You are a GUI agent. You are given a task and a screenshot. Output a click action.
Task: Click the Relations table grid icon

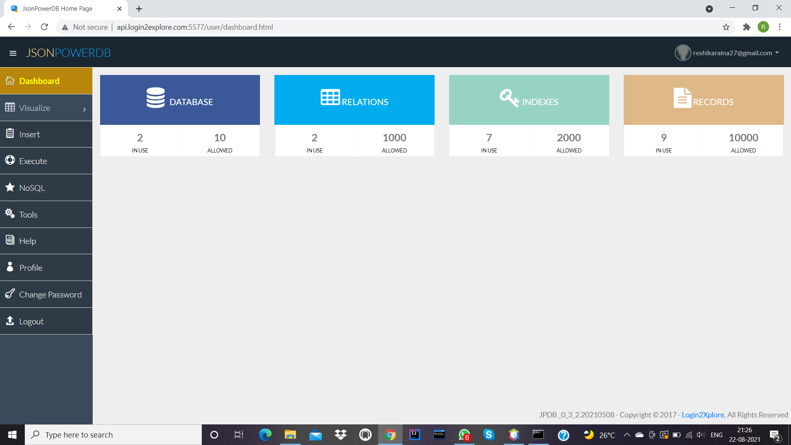[330, 97]
